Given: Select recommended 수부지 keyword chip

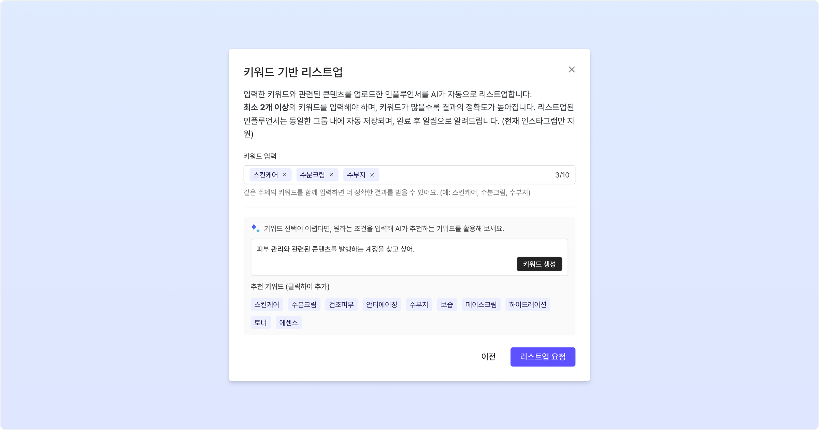Looking at the screenshot, I should click(x=419, y=304).
